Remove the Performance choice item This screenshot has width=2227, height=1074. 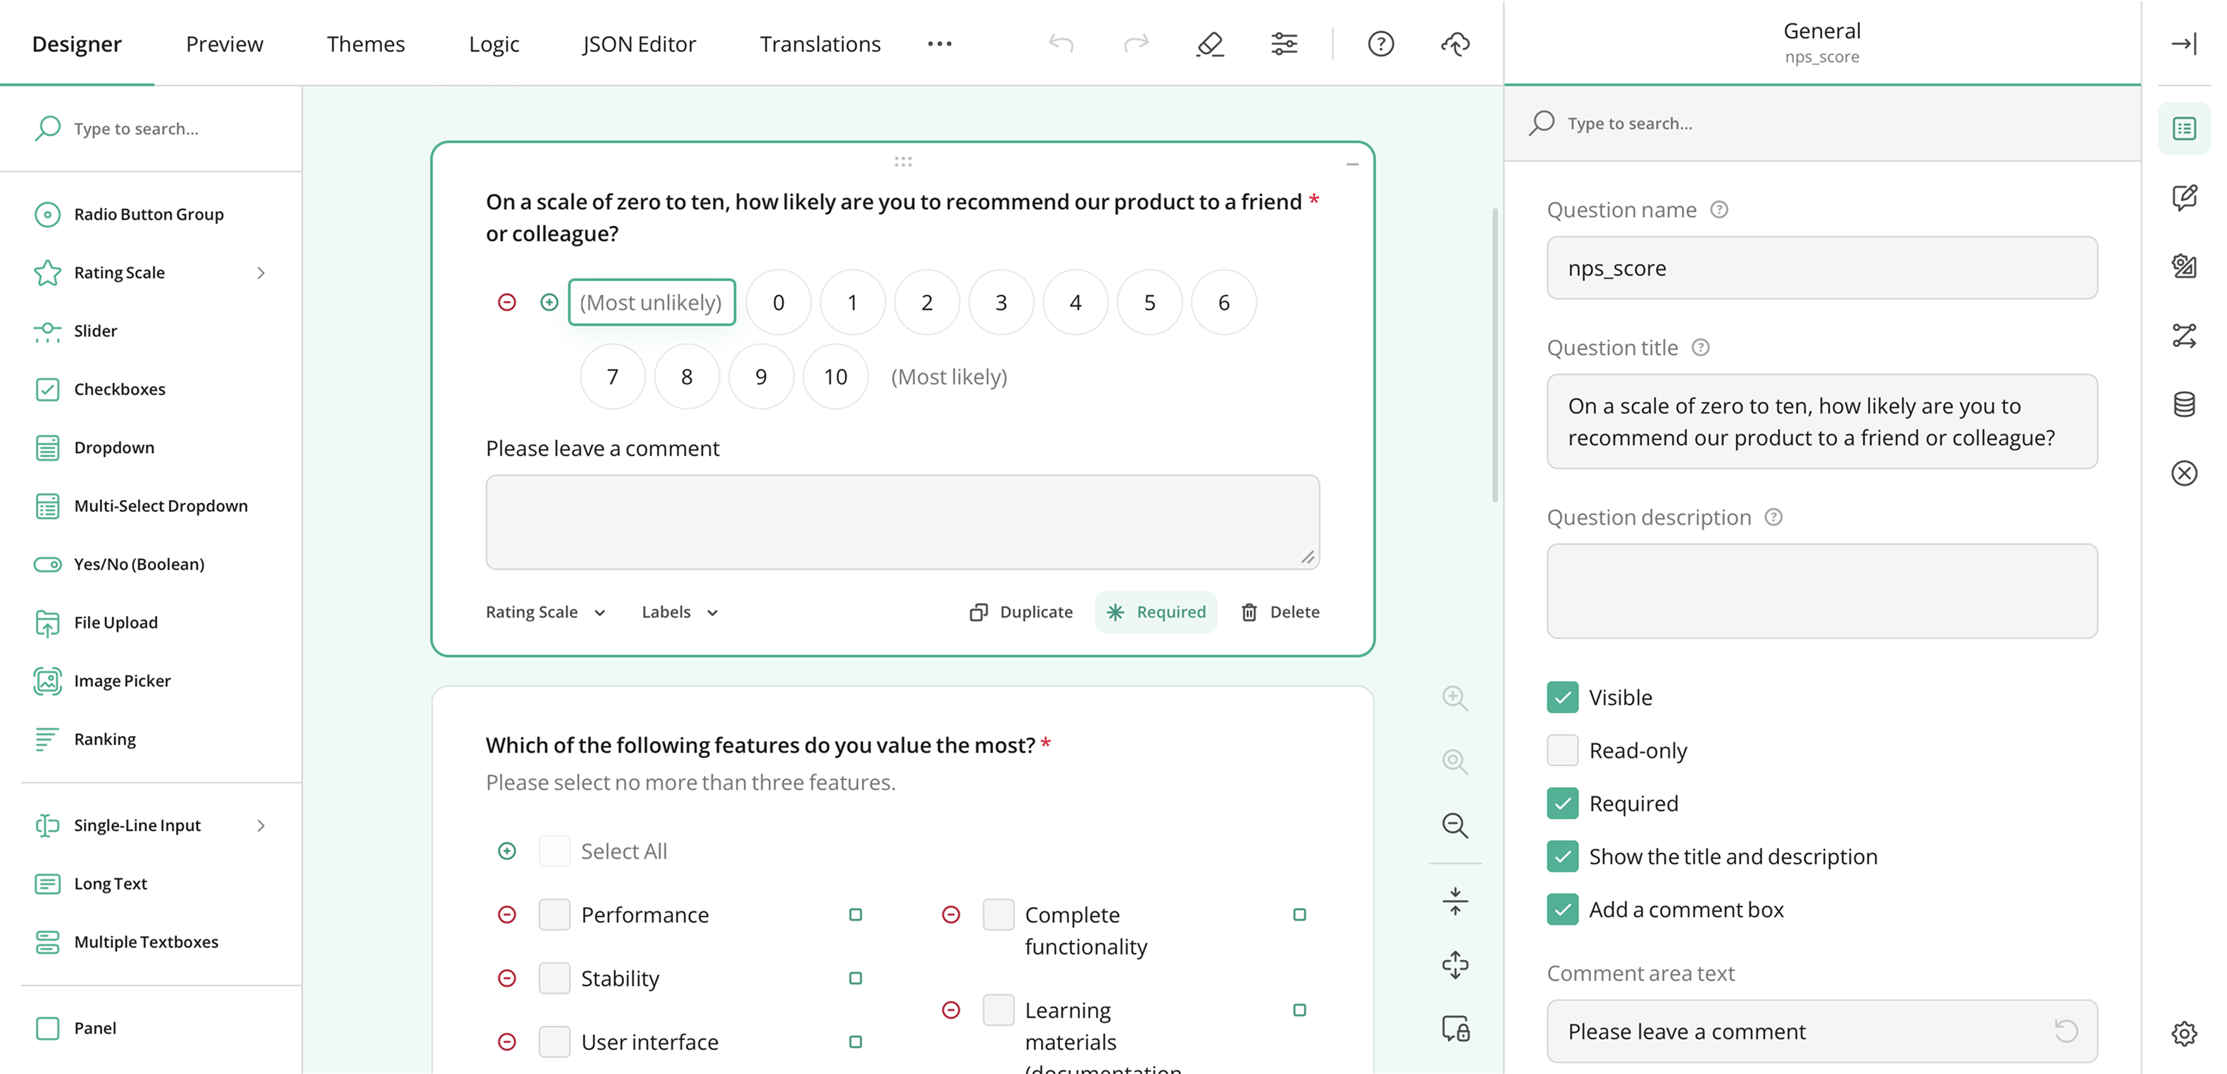(x=508, y=914)
